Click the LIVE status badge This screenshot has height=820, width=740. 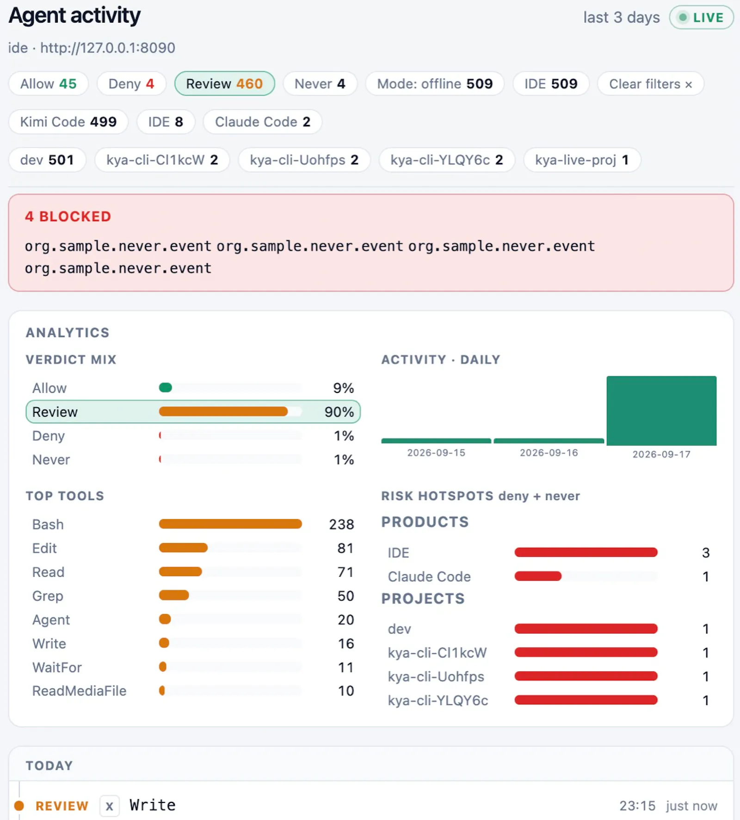tap(701, 18)
